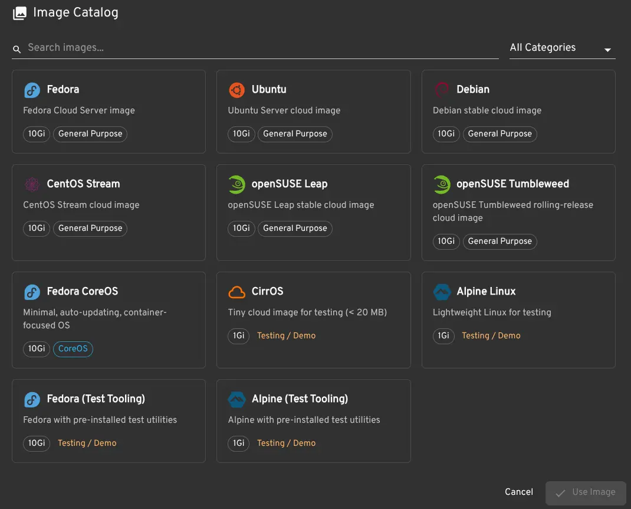Image resolution: width=631 pixels, height=509 pixels.
Task: Click 'Fedora Cloud Server image' description
Action: point(79,110)
